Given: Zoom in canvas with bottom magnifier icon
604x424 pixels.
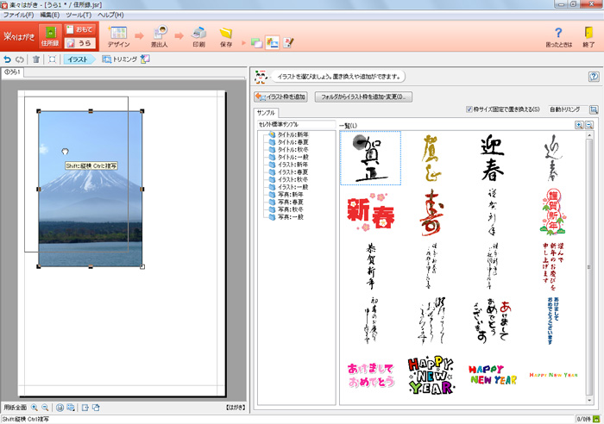Looking at the screenshot, I should (x=35, y=407).
